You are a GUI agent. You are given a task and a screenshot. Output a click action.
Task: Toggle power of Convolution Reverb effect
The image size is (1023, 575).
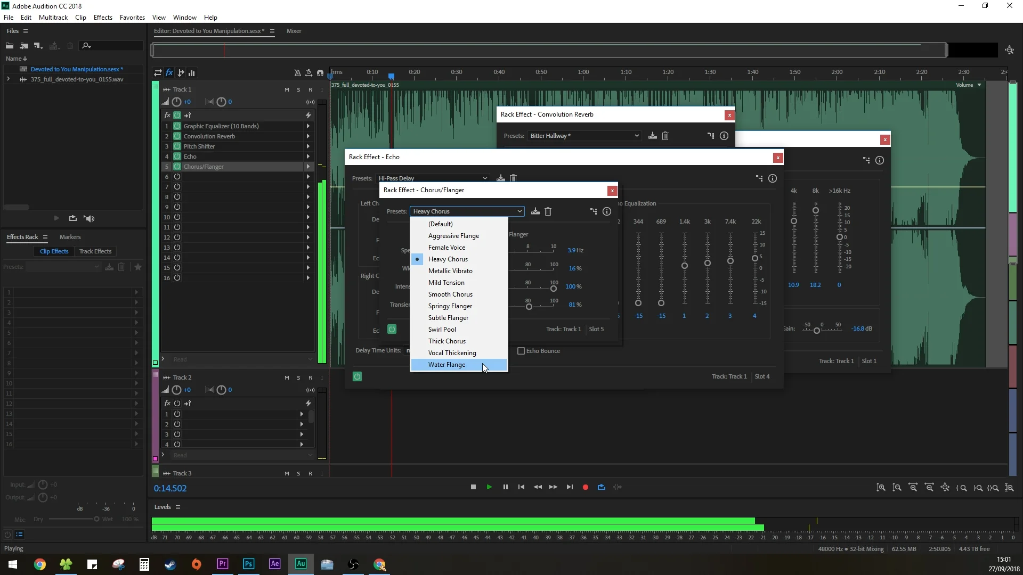coord(177,136)
